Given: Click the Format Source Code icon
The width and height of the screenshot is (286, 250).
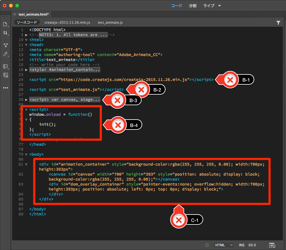Looking at the screenshot, I should pos(5,54).
